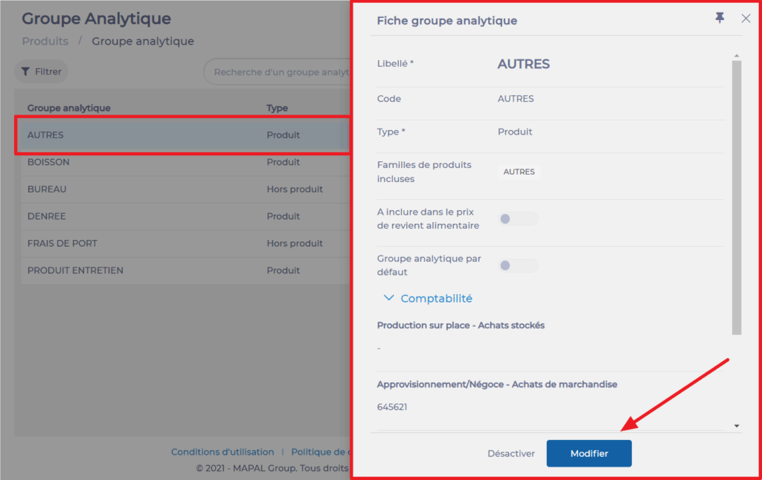Open Produits breadcrumb link
The height and width of the screenshot is (480, 762).
pos(45,42)
